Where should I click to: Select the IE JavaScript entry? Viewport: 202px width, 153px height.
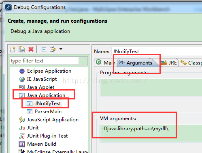coord(38,79)
